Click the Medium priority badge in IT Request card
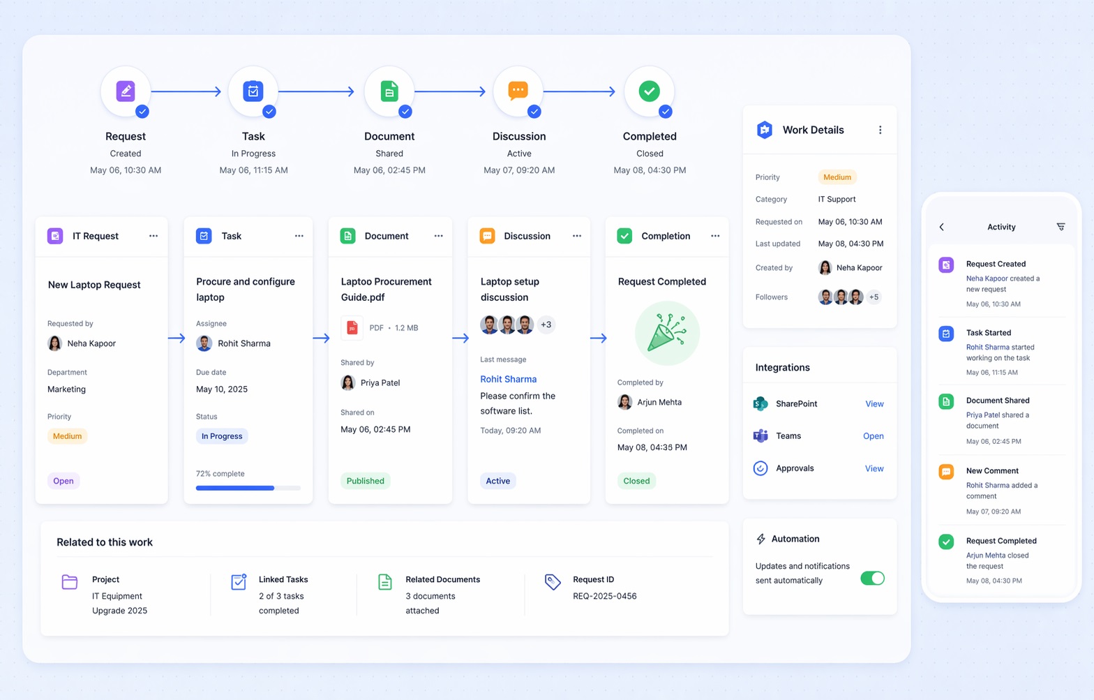This screenshot has height=700, width=1094. (67, 436)
